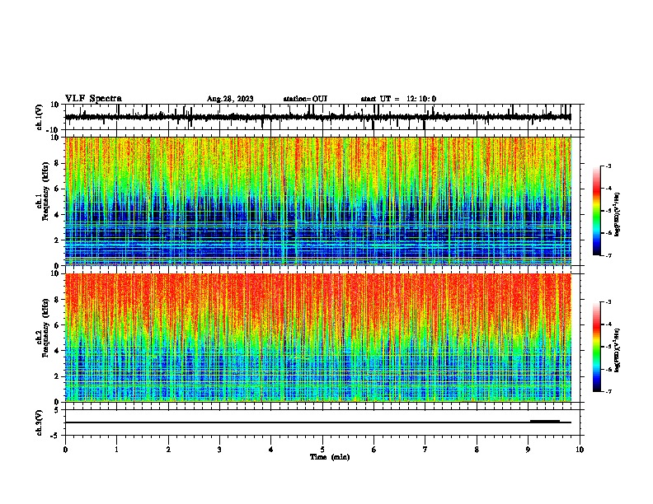
Task: Click the '5' tick label on the ch.3(V) axis
Action: click(57, 410)
